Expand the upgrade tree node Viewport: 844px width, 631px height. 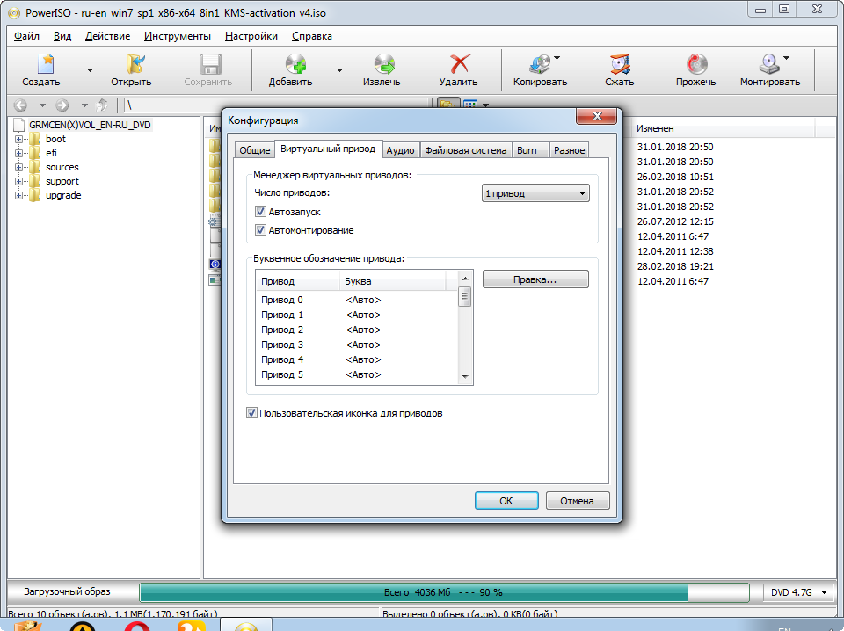pyautogui.click(x=18, y=195)
